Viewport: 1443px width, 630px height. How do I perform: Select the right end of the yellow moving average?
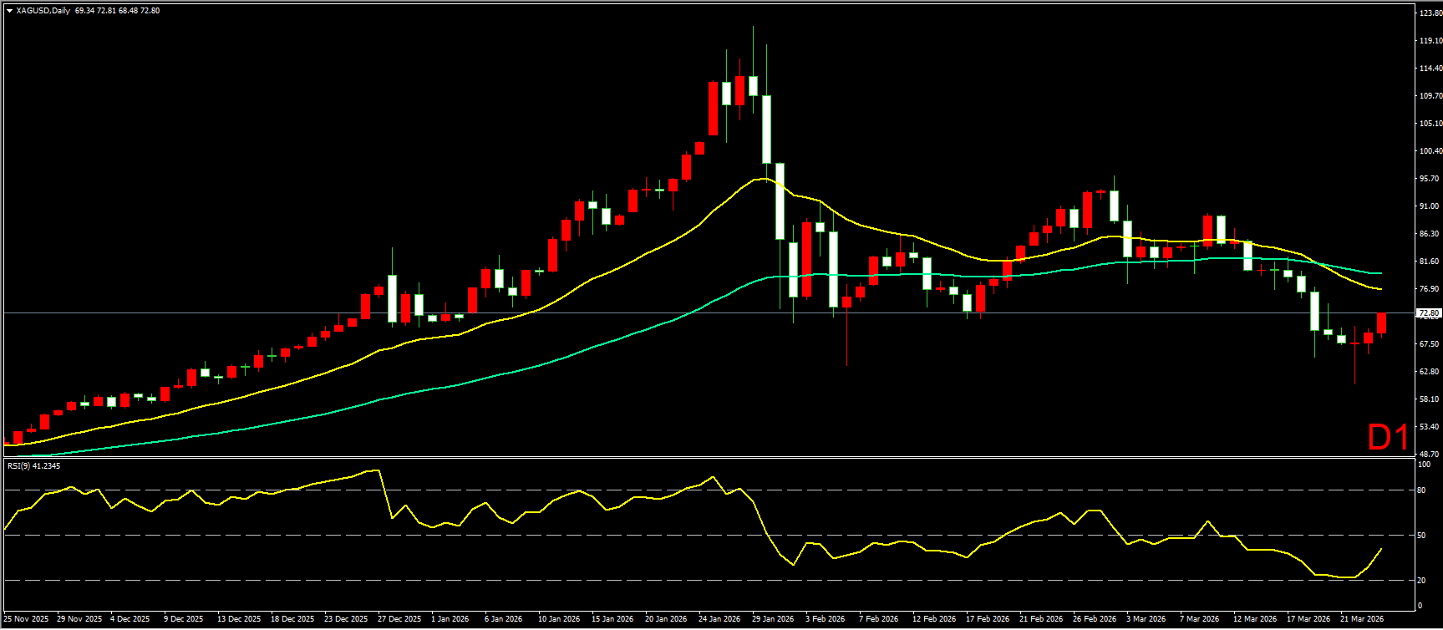[1380, 289]
